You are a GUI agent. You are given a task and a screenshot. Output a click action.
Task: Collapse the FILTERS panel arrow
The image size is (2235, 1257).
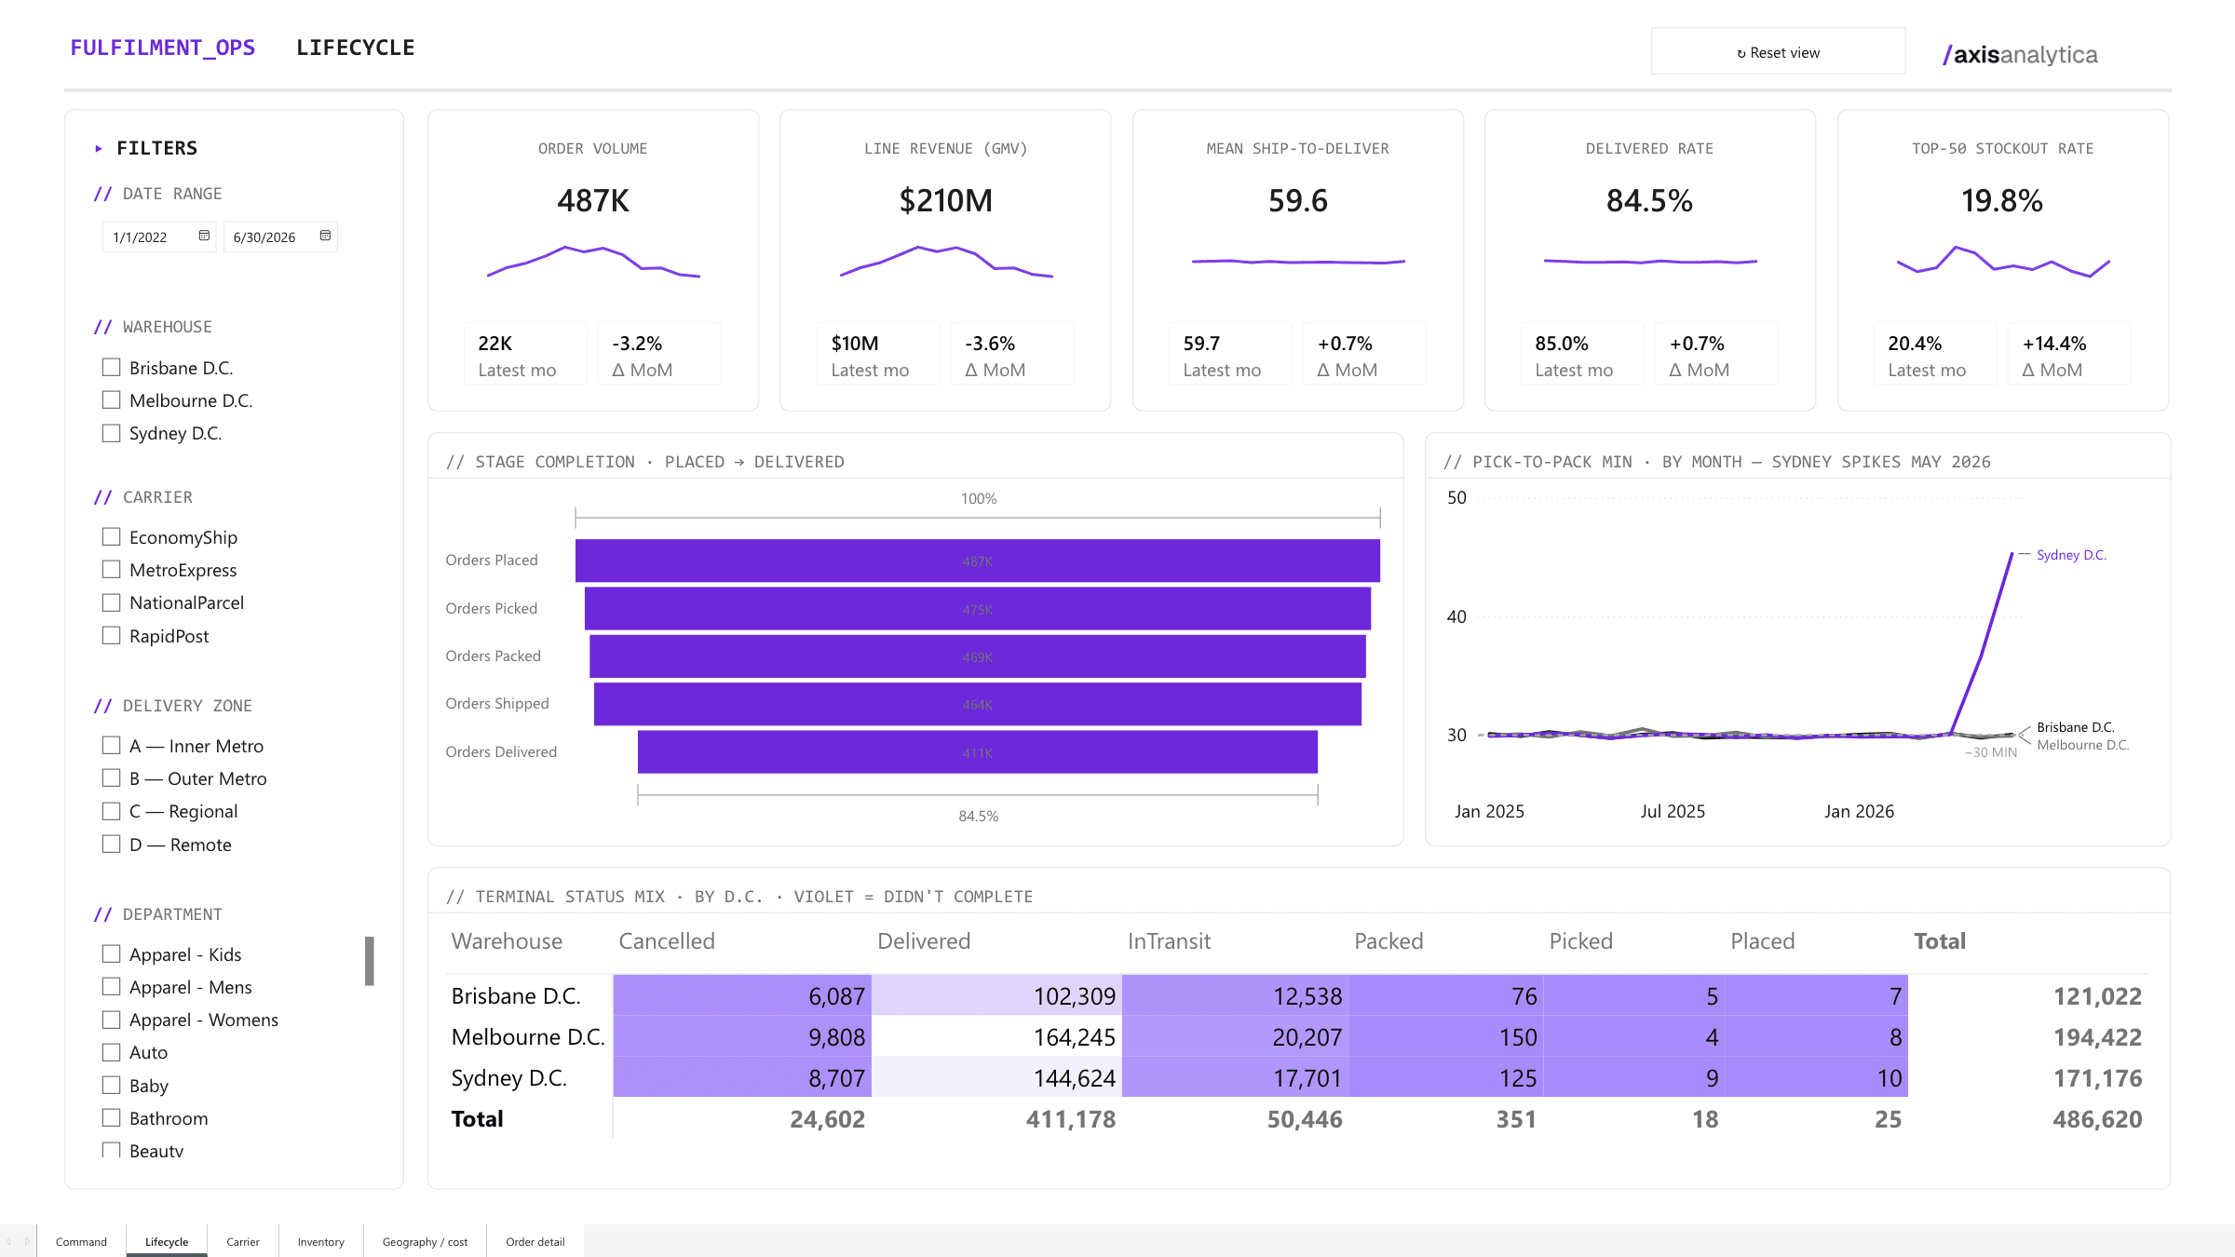[x=99, y=148]
